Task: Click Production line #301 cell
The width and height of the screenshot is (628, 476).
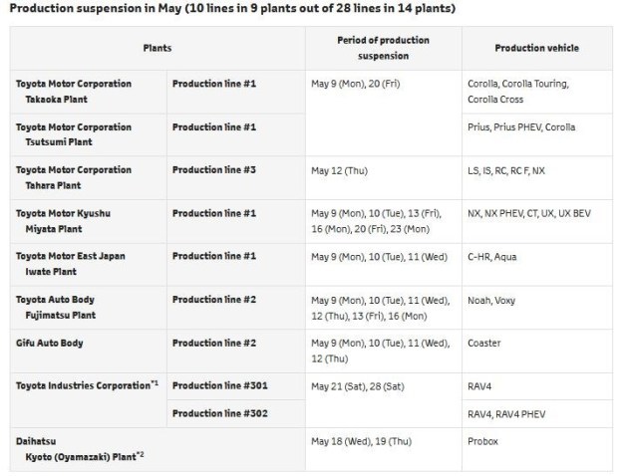Action: 236,386
